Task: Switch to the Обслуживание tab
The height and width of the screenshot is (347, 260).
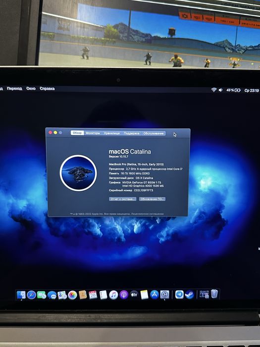Action: 154,133
